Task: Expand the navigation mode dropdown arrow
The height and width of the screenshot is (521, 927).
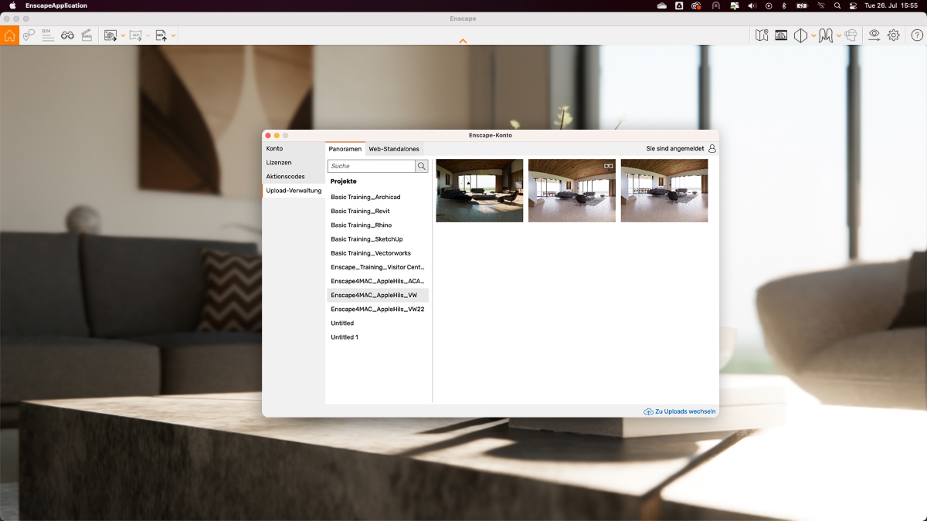Action: [838, 36]
